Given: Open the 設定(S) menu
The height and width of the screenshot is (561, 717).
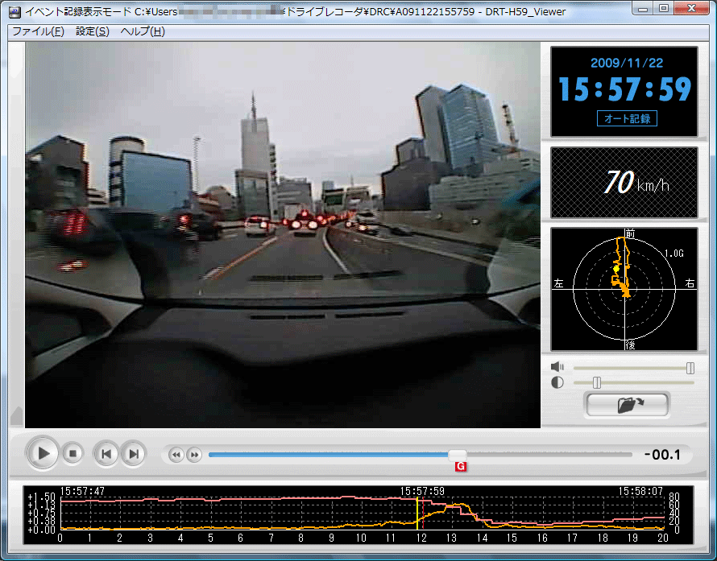Looking at the screenshot, I should click(92, 31).
